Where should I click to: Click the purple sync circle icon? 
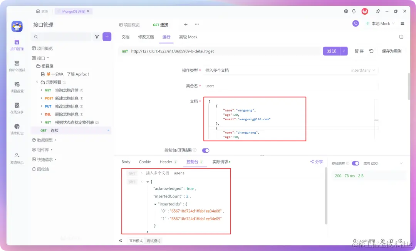pos(356,24)
